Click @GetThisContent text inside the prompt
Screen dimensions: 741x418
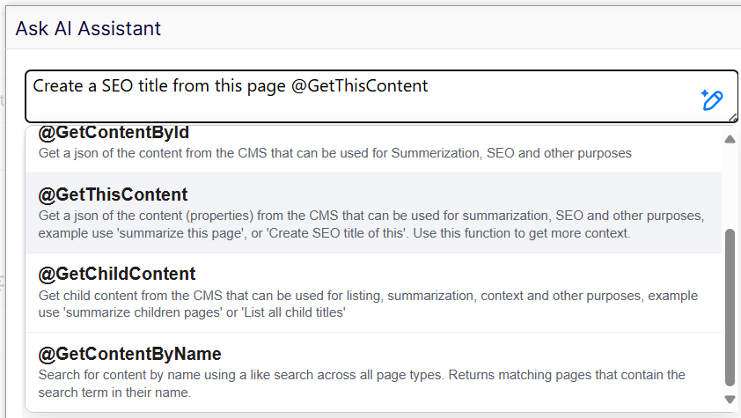(359, 86)
